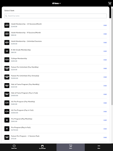Open the Book Now checkmark tab
Image resolution: width=113 pixels, height=151 pixels.
point(14,147)
